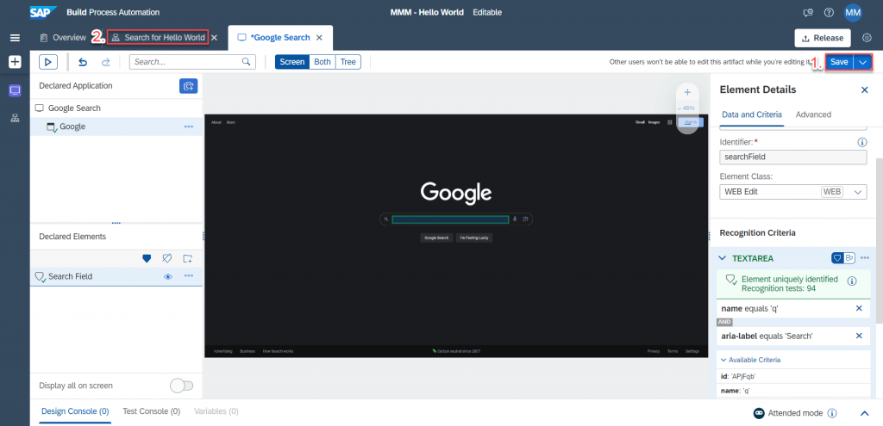
Task: Show Attended mode info icon
Action: point(832,413)
